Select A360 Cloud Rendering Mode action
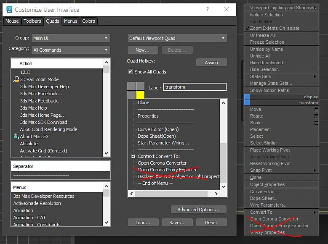 coord(48,129)
